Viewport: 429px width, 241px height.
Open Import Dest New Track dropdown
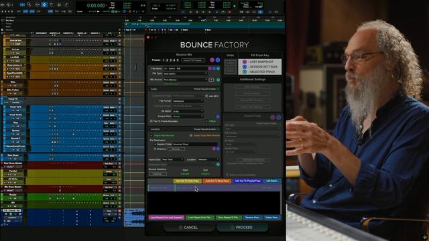[173, 159]
